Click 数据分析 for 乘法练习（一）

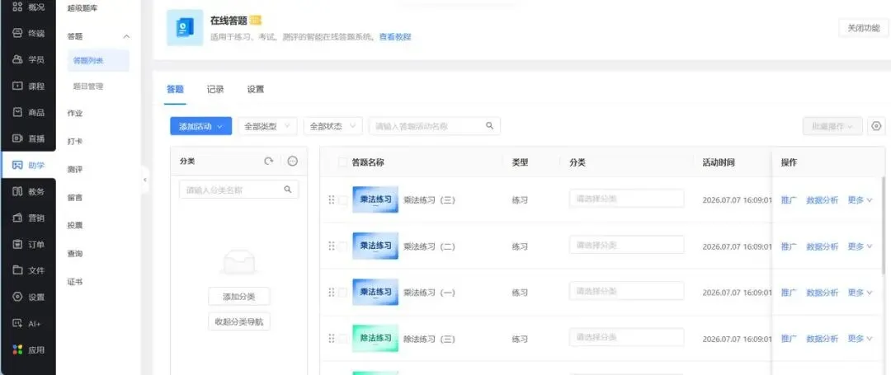click(823, 293)
